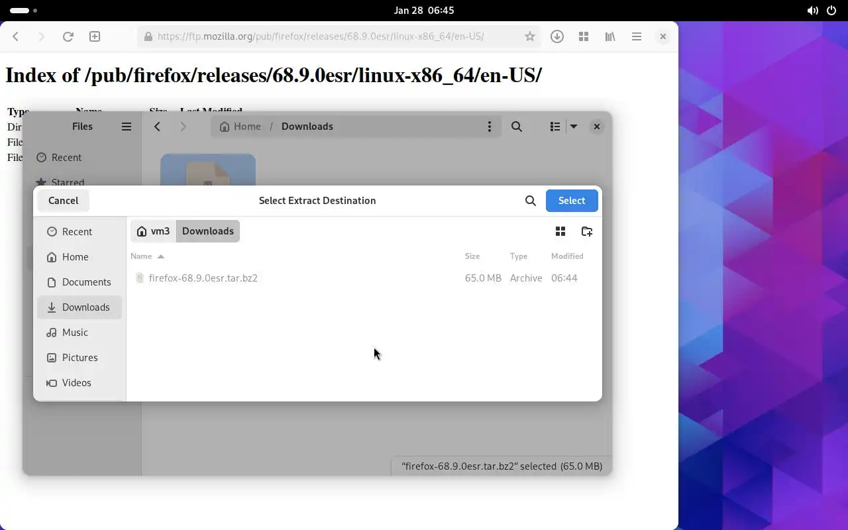The height and width of the screenshot is (530, 848).
Task: Click the 65.0 MB size cell
Action: pyautogui.click(x=483, y=278)
